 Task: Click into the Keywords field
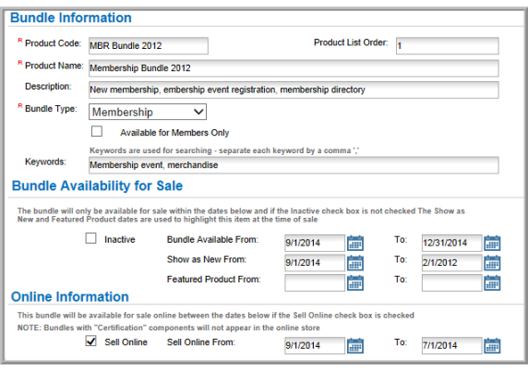pos(294,165)
